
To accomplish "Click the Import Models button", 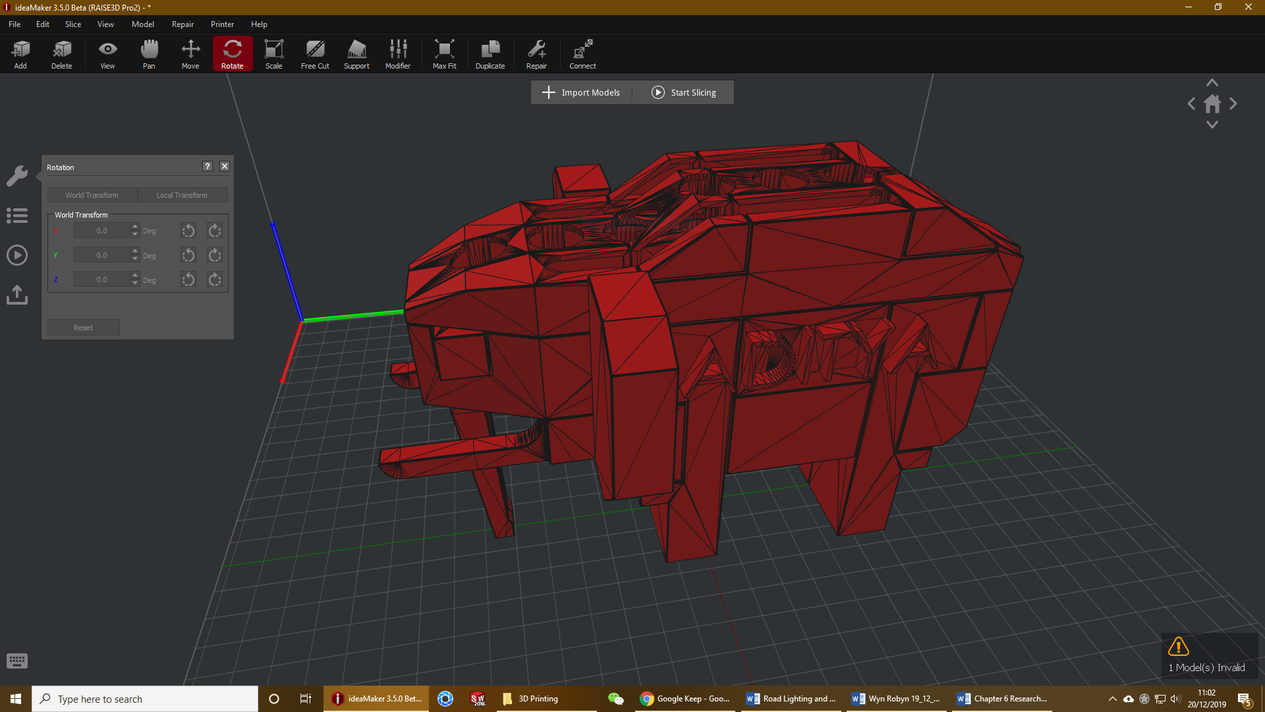I will 581,92.
